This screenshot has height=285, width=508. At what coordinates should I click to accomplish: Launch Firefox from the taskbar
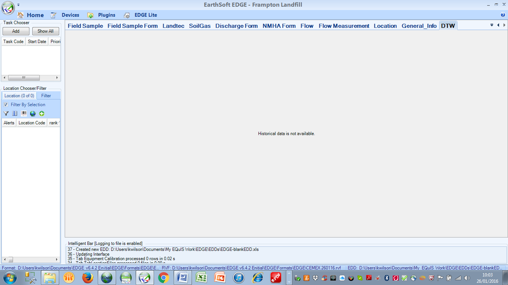click(x=88, y=278)
